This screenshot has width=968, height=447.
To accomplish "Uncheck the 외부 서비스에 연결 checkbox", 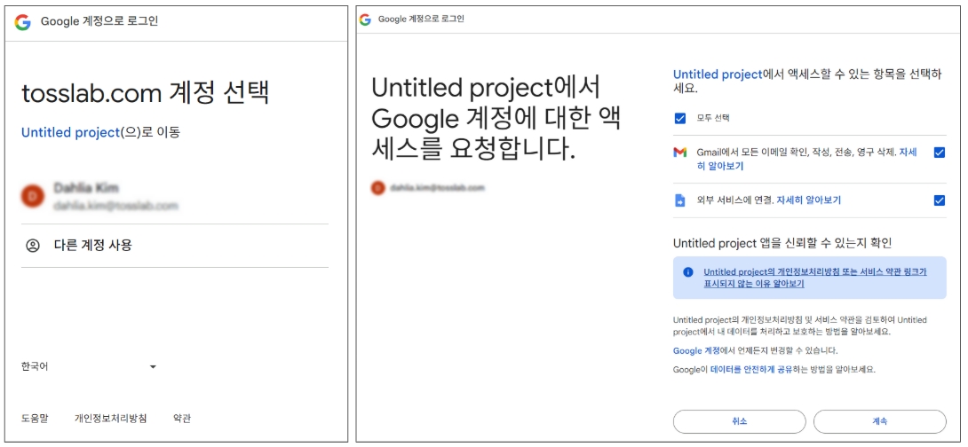I will coord(939,200).
